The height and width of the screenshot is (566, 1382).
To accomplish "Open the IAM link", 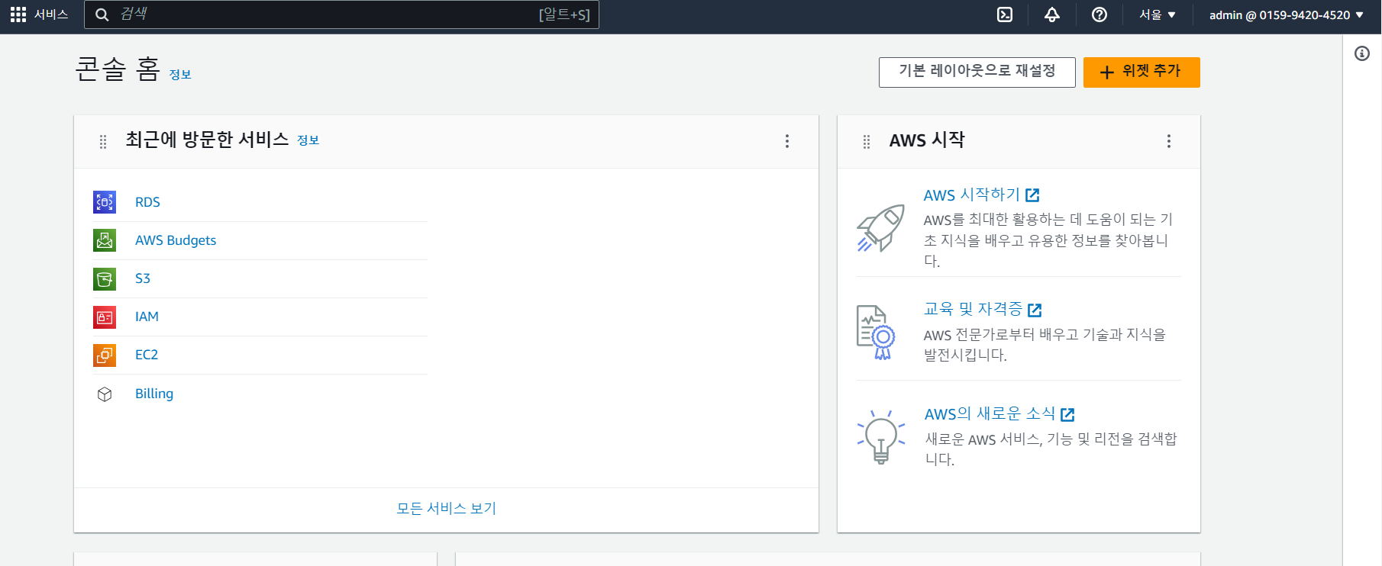I will coord(147,317).
